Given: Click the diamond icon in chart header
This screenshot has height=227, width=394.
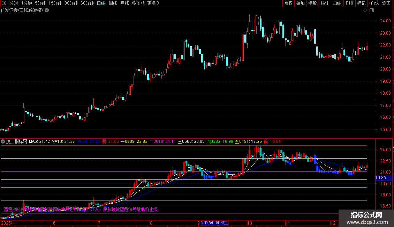Looking at the screenshot, I should click(x=365, y=10).
